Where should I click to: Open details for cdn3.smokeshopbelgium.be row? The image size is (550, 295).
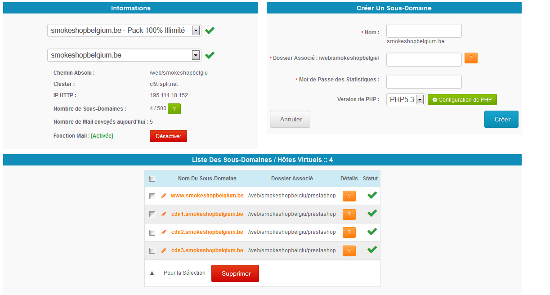[349, 251]
